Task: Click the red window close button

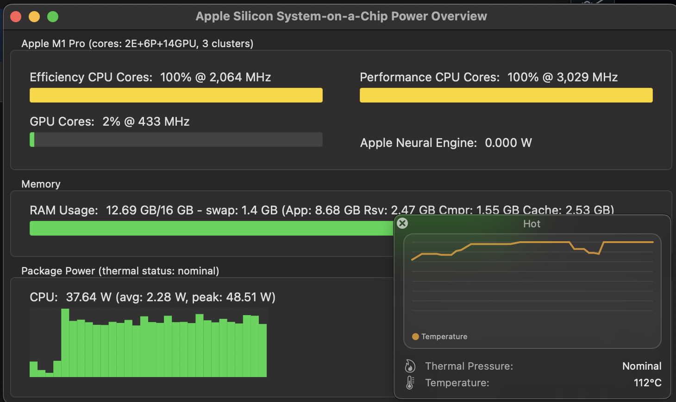Action: pos(16,17)
